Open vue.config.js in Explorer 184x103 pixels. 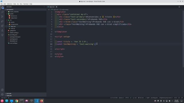(x=14, y=43)
